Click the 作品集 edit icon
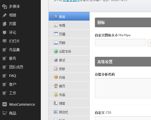Screen dimensions: 151x120 click(5, 50)
